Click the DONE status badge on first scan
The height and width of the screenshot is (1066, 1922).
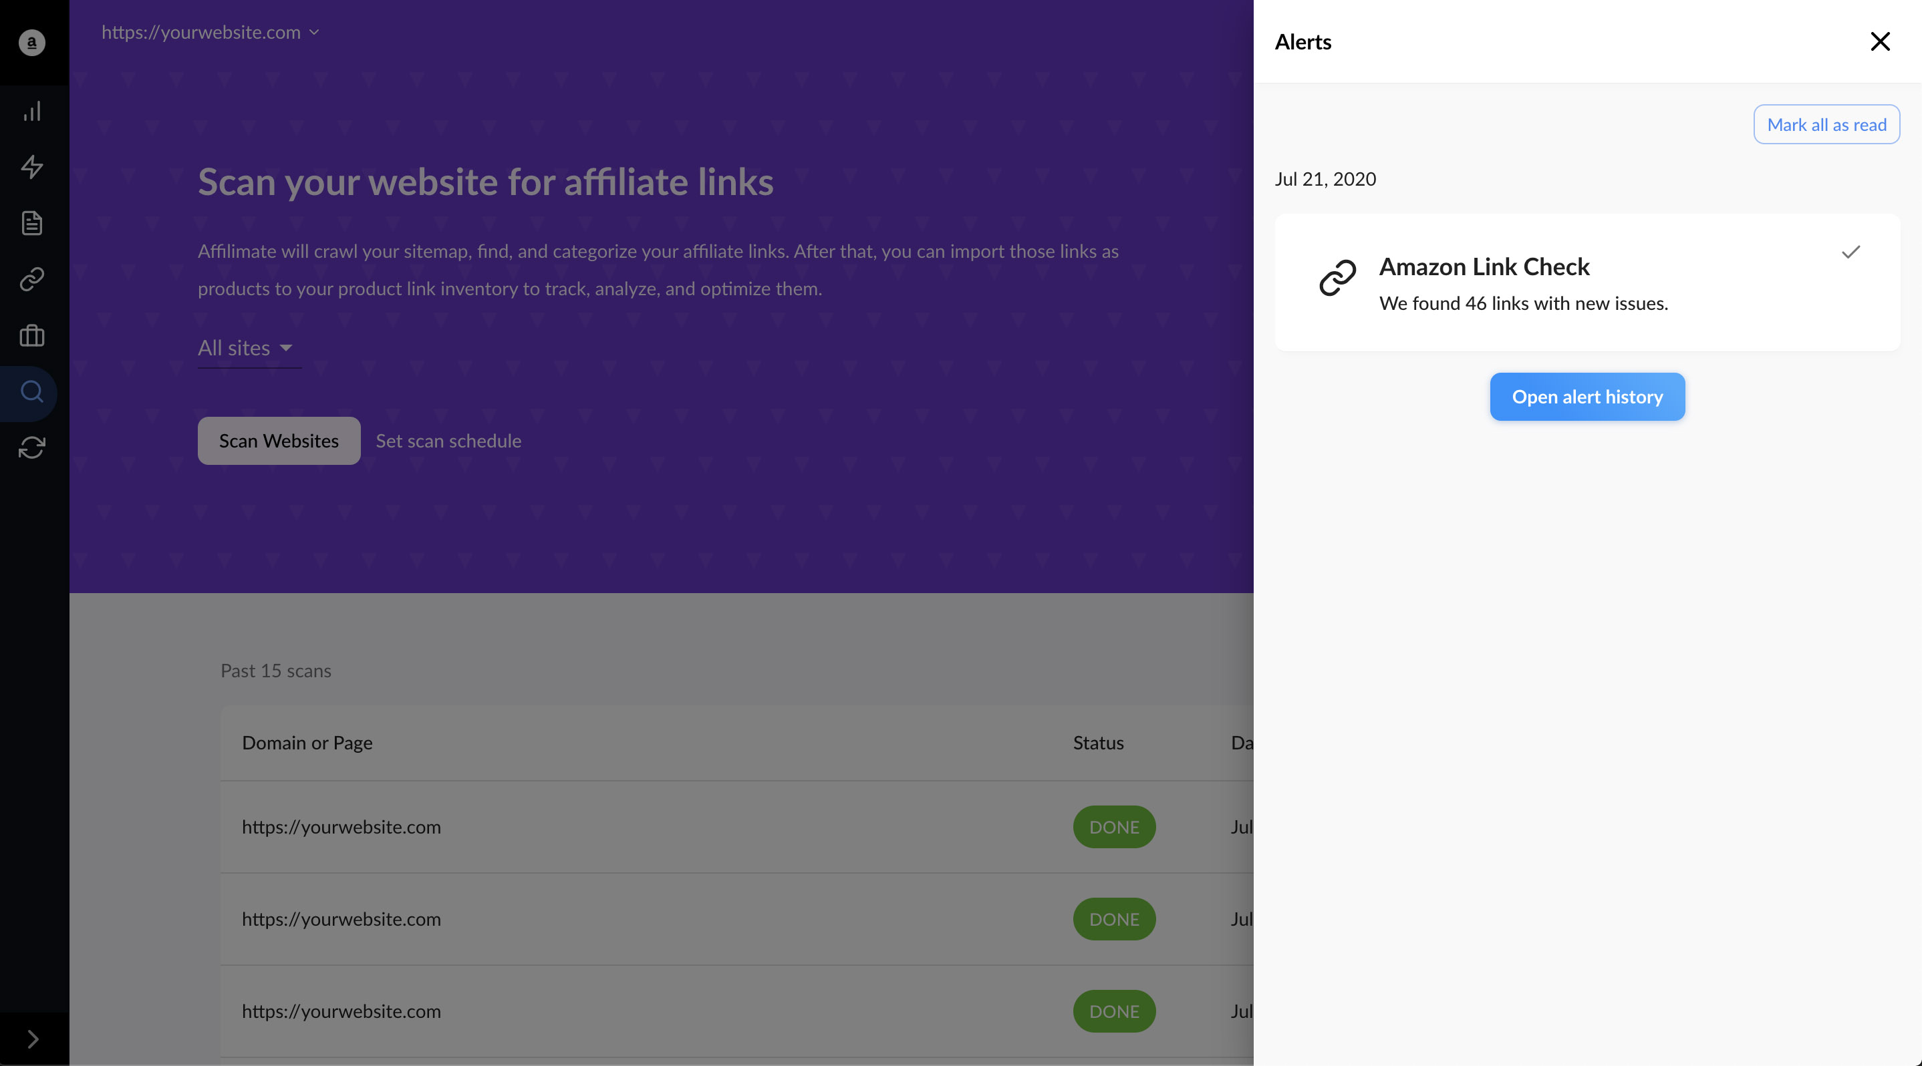(1113, 827)
